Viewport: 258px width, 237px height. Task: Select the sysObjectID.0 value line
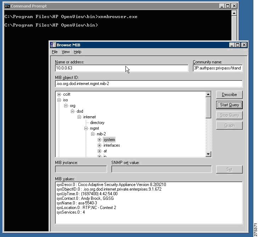pyautogui.click(x=109, y=189)
